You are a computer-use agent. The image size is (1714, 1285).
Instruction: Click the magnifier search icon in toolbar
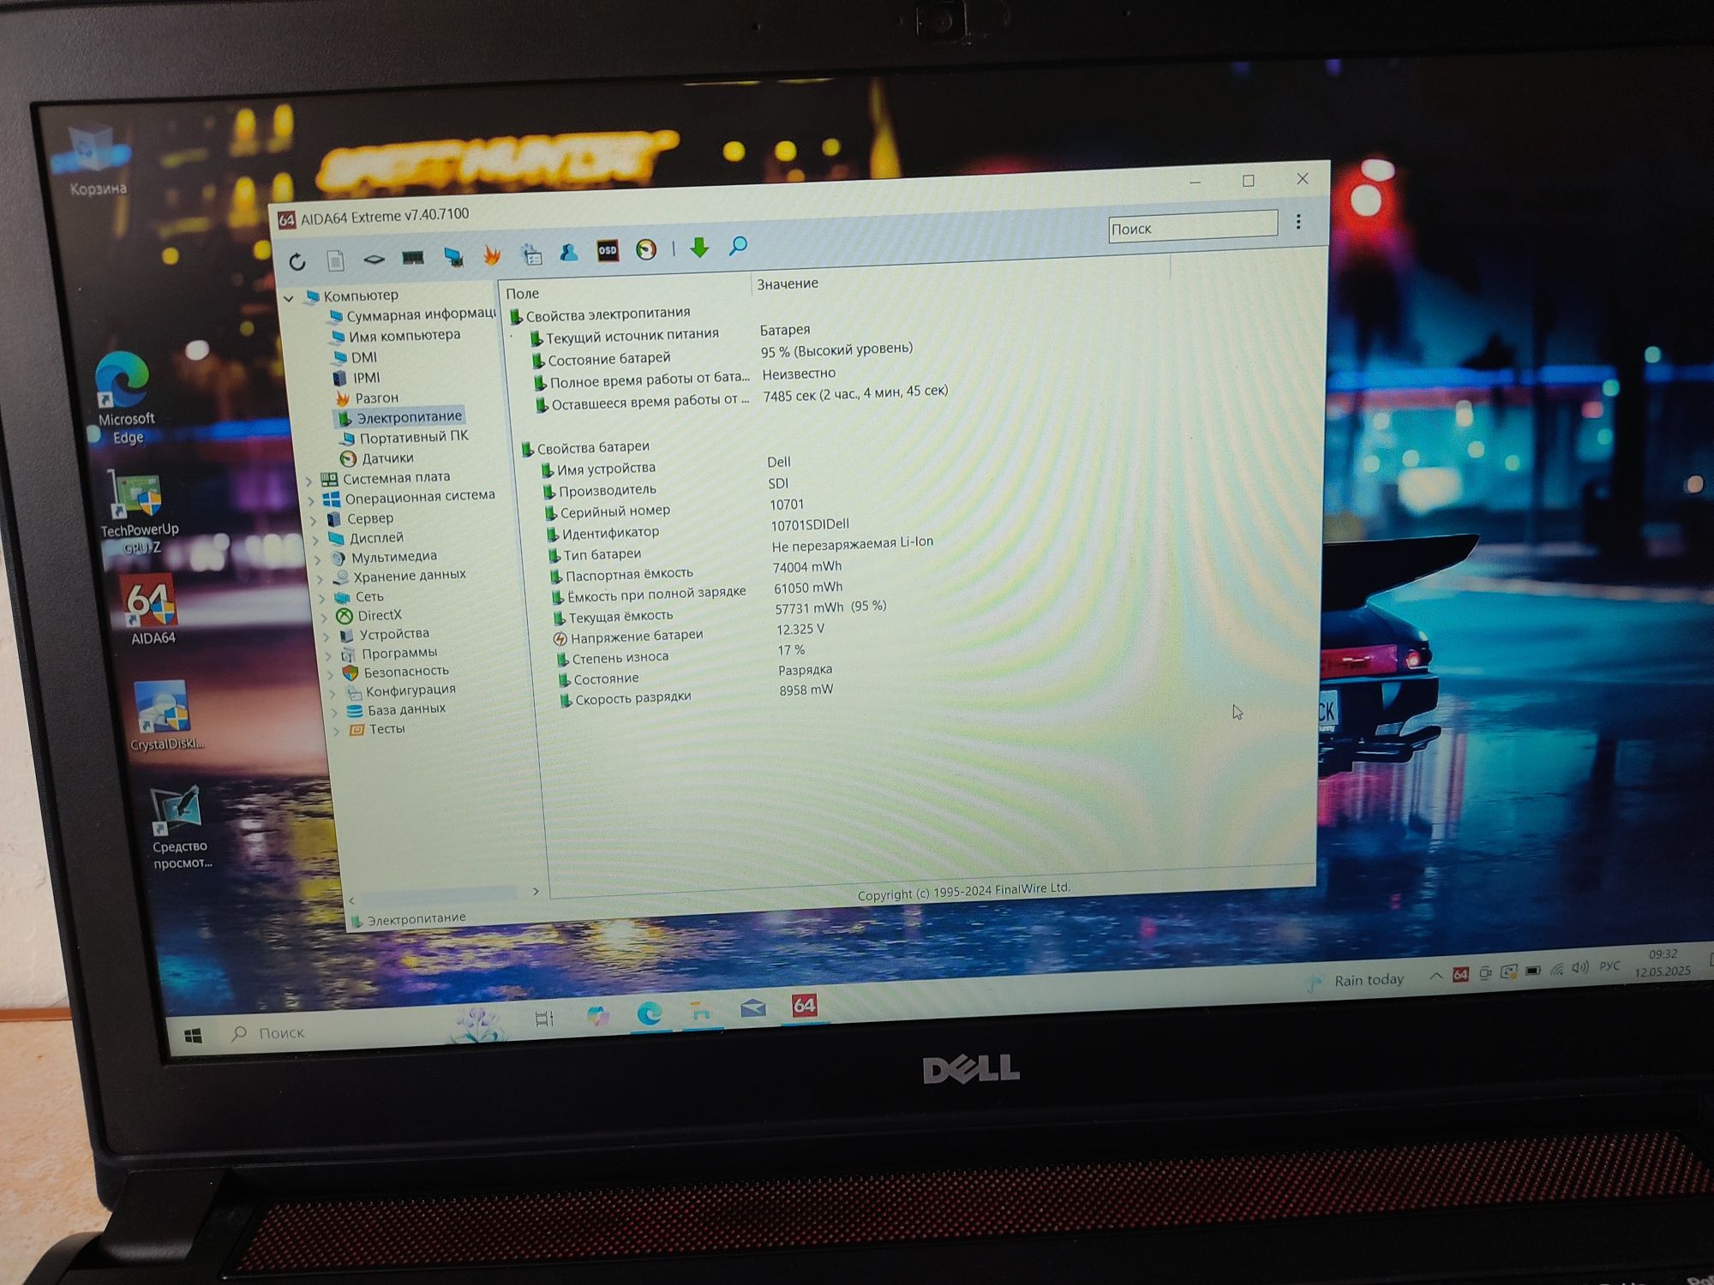coord(738,247)
